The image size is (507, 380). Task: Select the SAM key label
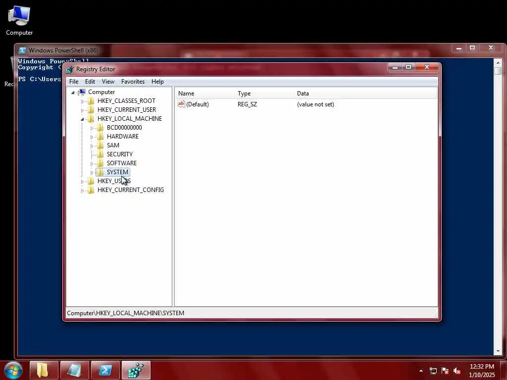pos(113,145)
